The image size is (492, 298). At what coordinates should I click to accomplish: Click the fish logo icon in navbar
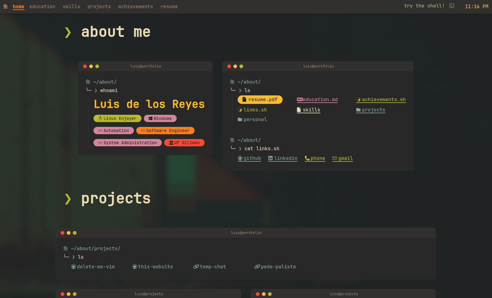click(x=5, y=6)
